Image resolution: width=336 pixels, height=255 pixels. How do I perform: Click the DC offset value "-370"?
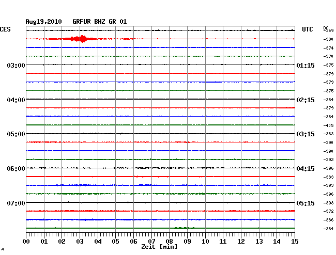328,56
